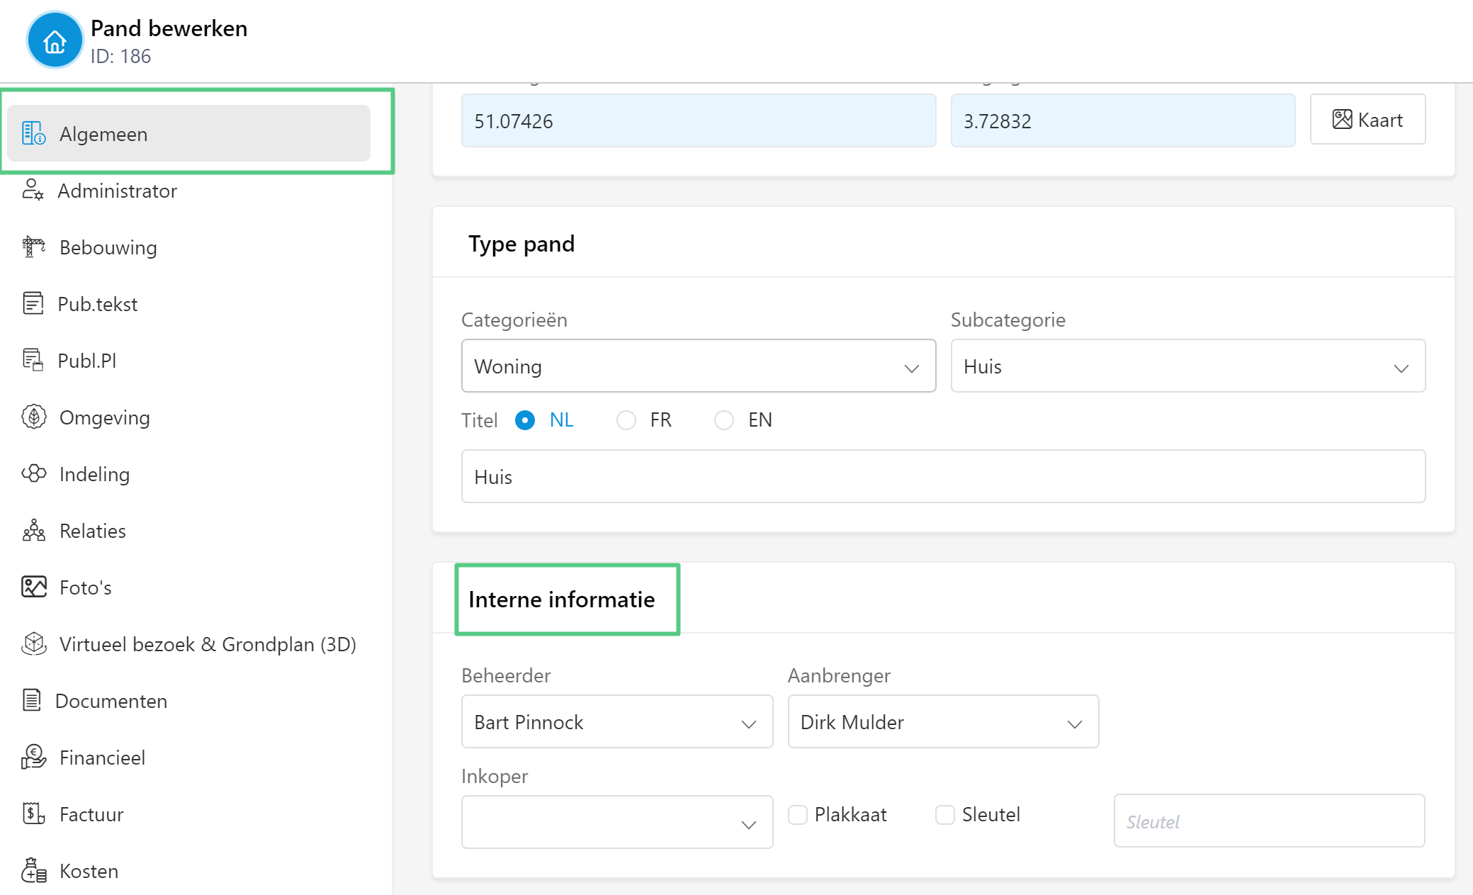
Task: Open the Documenten sidebar section
Action: point(111,701)
